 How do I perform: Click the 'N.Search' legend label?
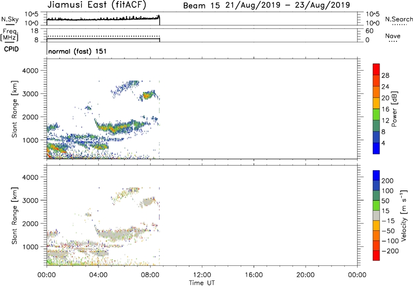coord(399,19)
